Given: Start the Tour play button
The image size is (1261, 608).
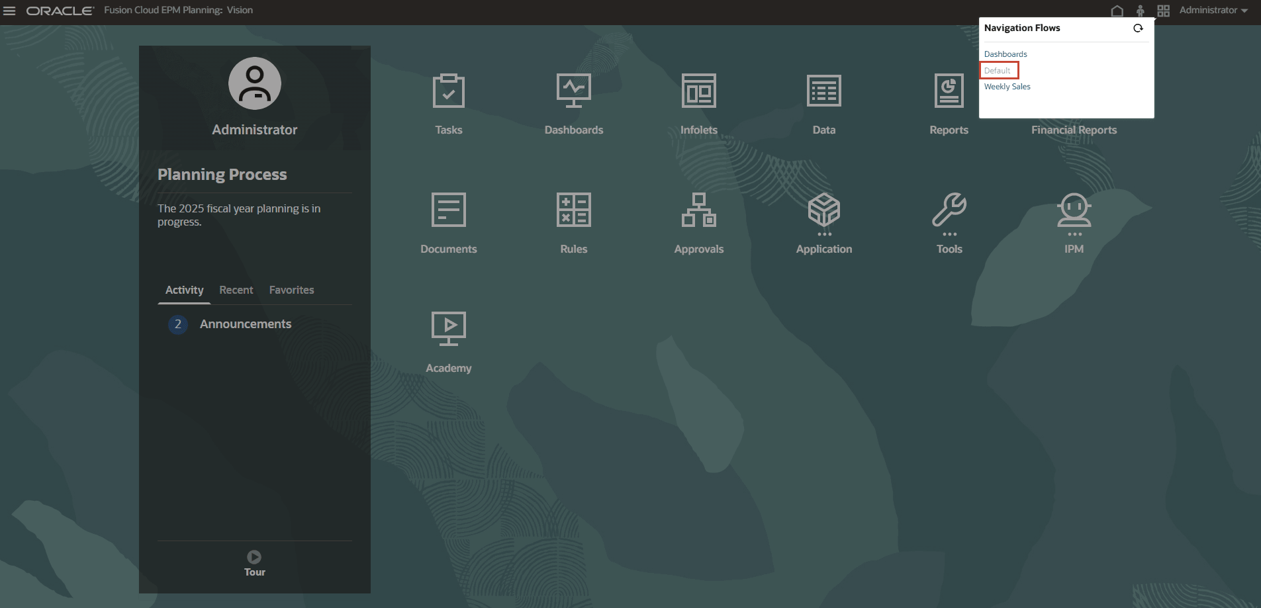Looking at the screenshot, I should tap(254, 557).
